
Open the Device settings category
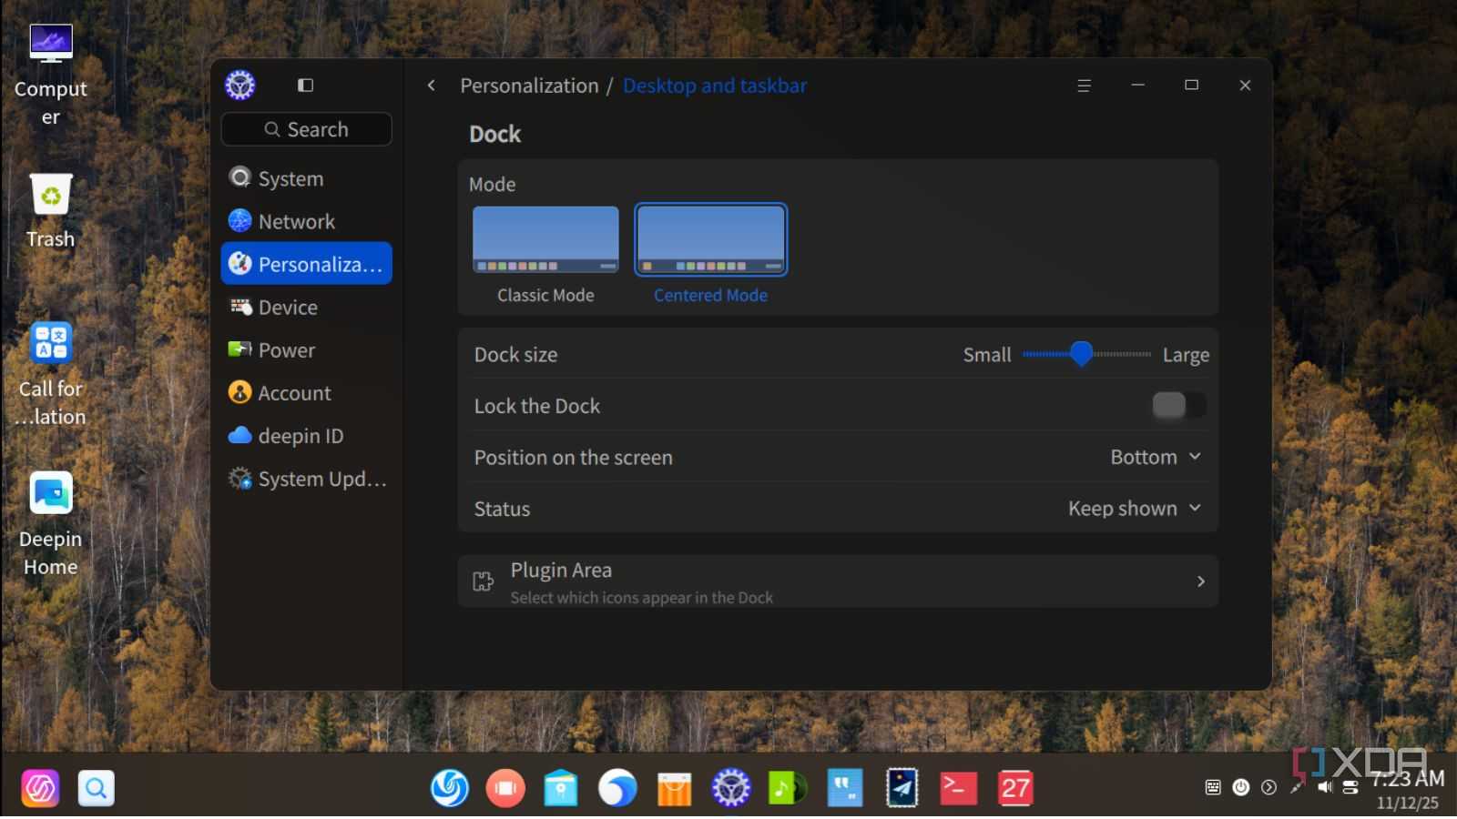[x=306, y=308]
